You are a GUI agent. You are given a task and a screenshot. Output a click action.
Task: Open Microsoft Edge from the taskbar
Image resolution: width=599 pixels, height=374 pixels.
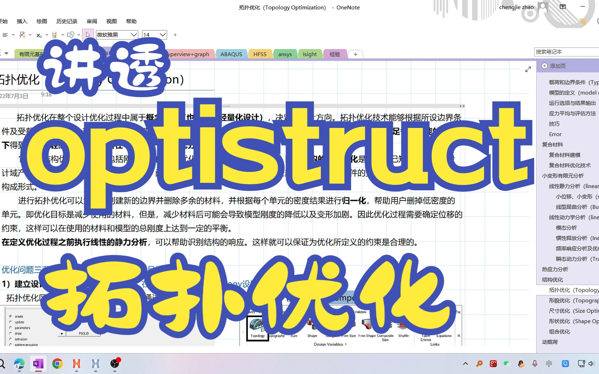[19, 364]
